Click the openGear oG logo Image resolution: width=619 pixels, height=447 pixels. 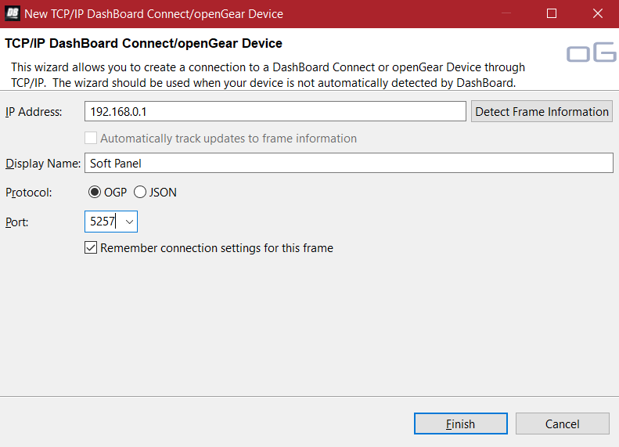591,53
